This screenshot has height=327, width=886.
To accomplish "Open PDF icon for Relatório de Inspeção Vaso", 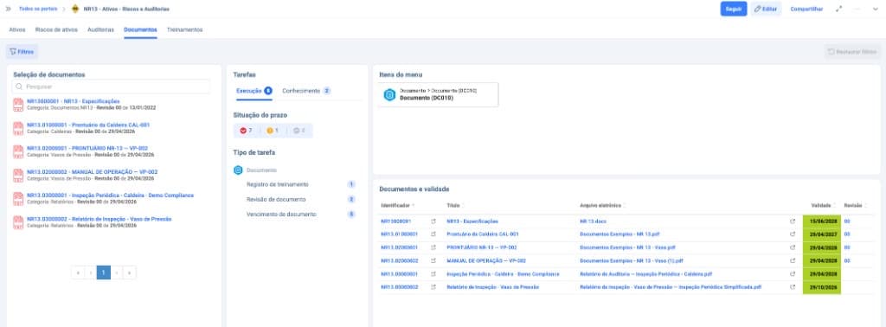I will 18,221.
